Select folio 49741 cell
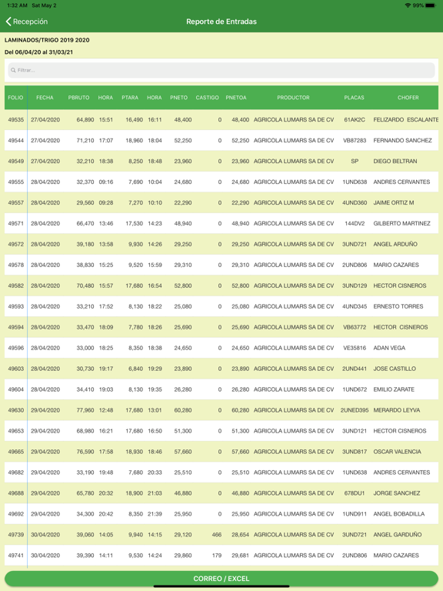Image resolution: width=443 pixels, height=591 pixels. [x=16, y=555]
